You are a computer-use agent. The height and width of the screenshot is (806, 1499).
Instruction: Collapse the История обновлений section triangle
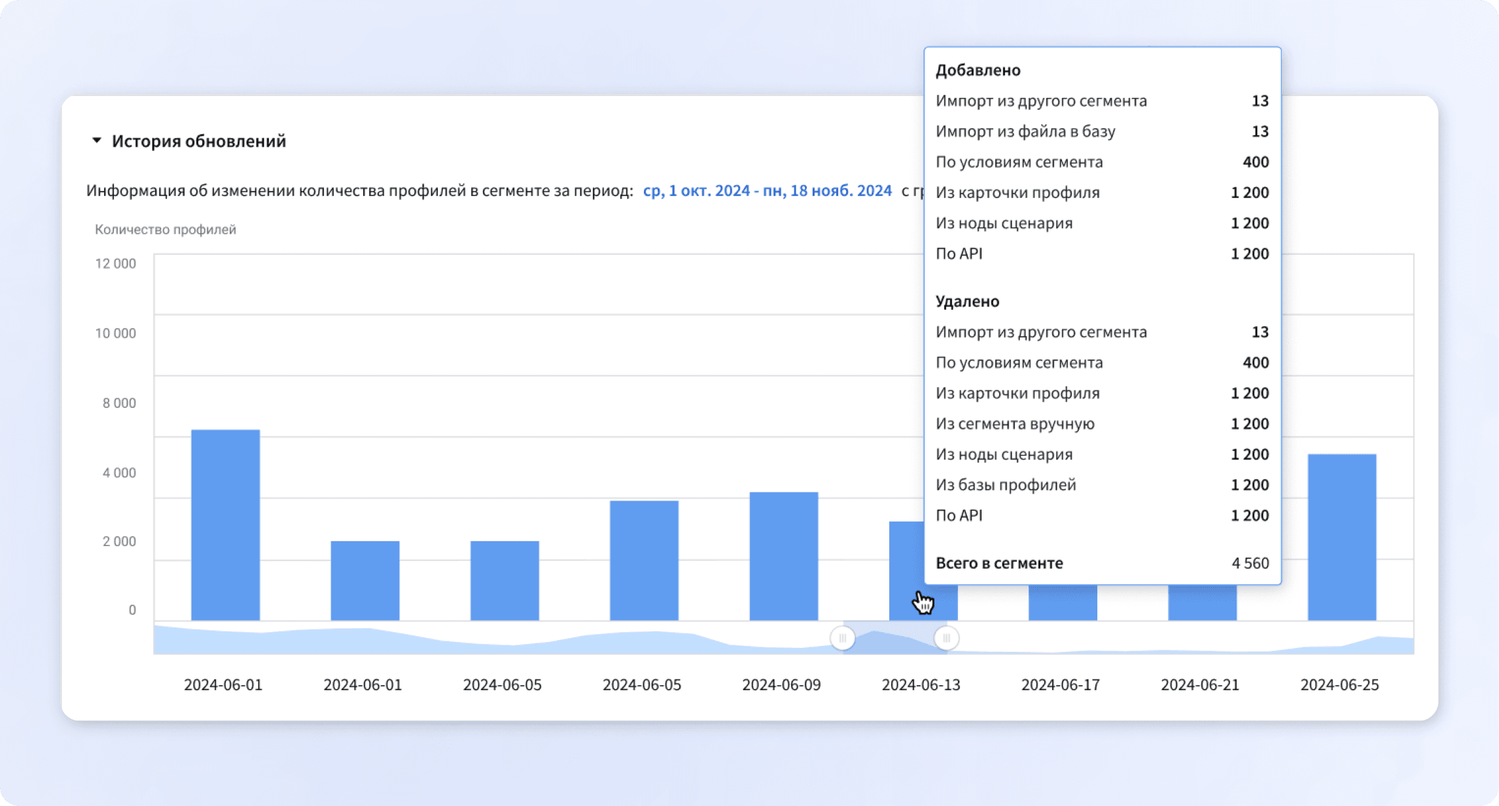point(97,141)
